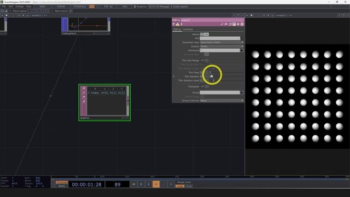This screenshot has width=350, height=197.
Task: Click the pencil icon on popto1 node
Action: pyautogui.click(x=84, y=92)
